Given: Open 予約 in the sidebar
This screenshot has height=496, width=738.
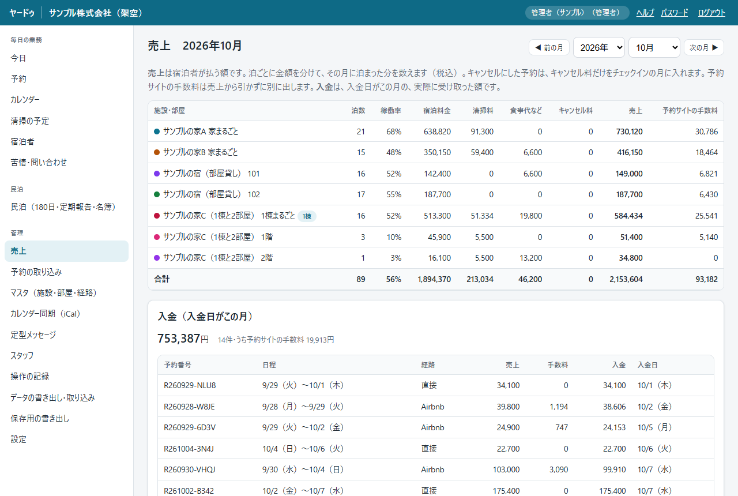Looking at the screenshot, I should pos(66,79).
